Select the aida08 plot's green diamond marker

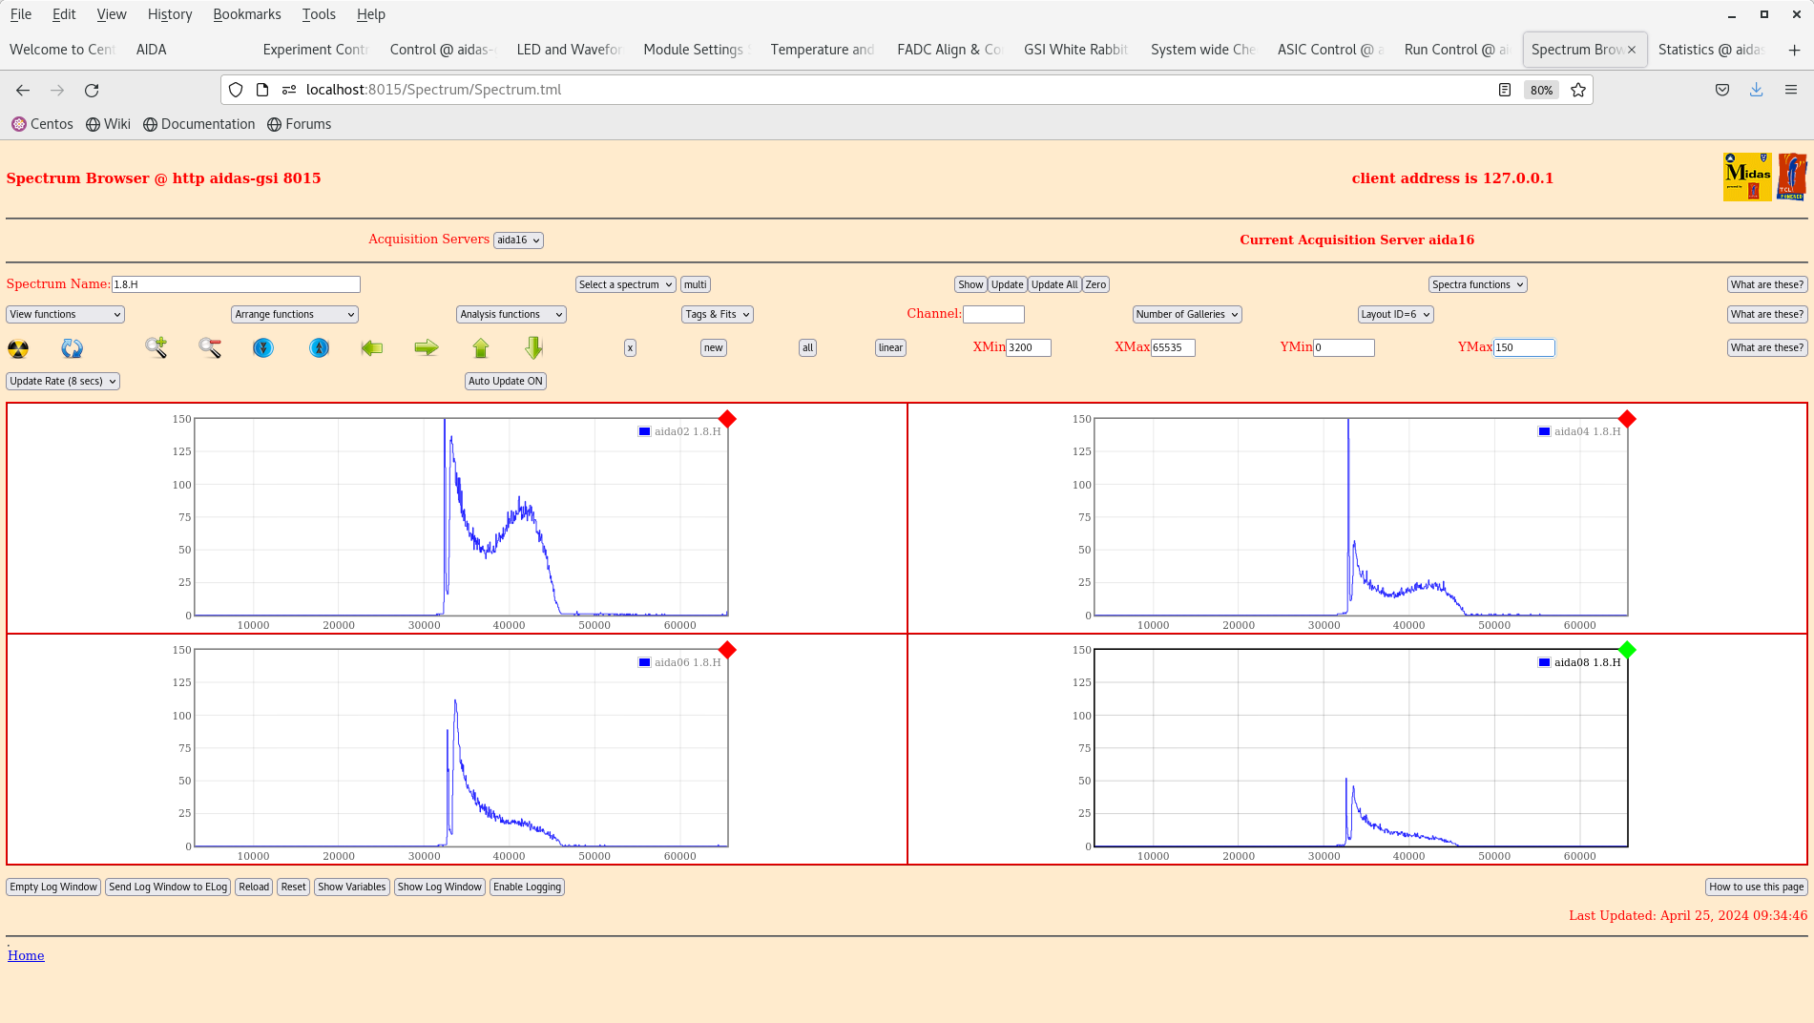click(1627, 650)
